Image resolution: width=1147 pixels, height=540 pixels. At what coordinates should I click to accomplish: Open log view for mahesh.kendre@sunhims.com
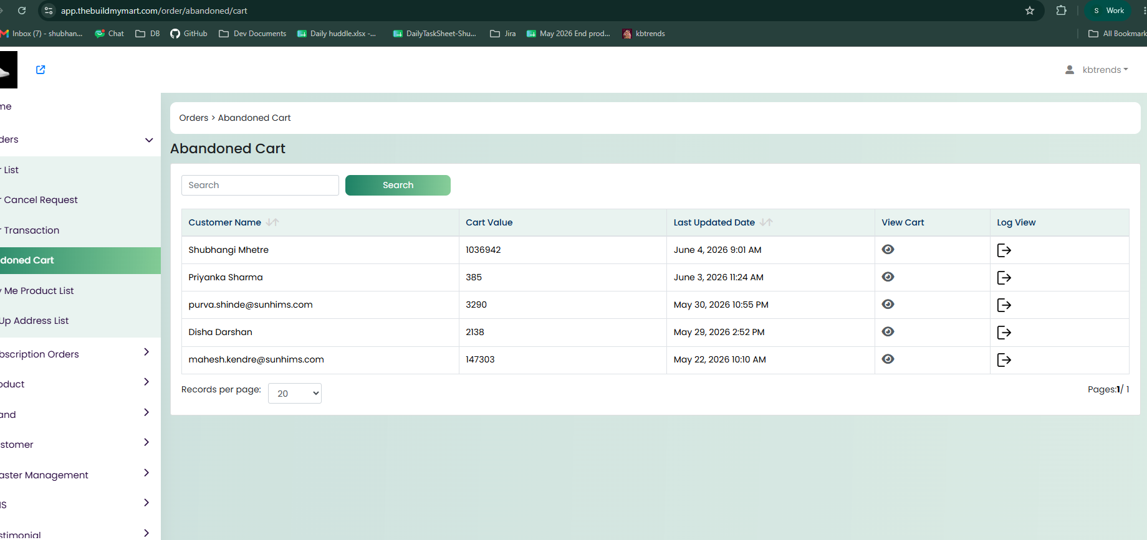coord(1004,360)
